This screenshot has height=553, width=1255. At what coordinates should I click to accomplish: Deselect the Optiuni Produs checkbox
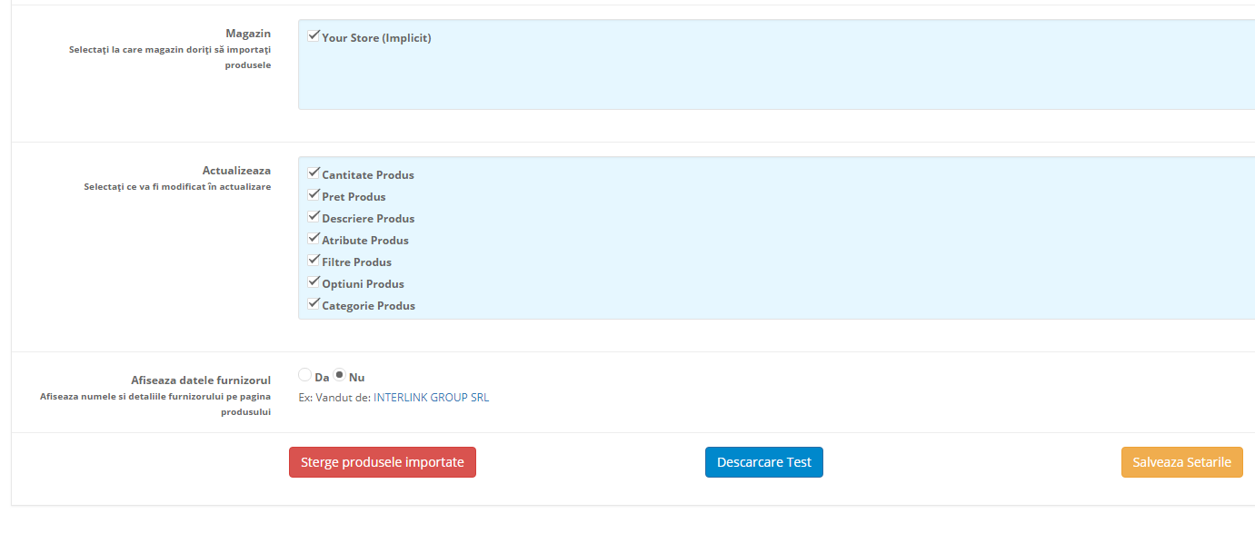point(314,281)
